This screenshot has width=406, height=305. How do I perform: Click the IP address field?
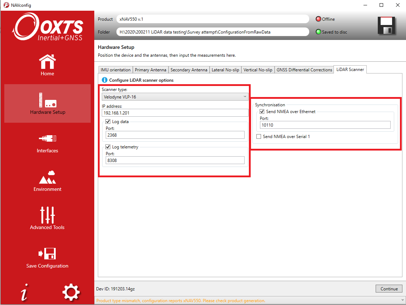pos(175,113)
